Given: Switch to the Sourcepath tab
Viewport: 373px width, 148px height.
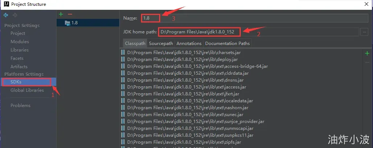Looking at the screenshot, I should [161, 44].
